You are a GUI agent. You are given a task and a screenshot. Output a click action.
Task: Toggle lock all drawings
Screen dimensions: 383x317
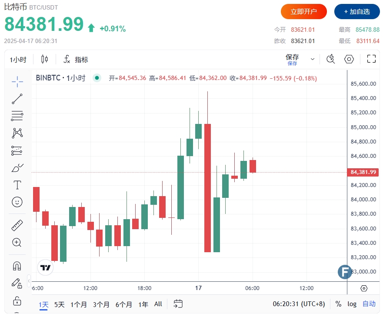point(17,301)
